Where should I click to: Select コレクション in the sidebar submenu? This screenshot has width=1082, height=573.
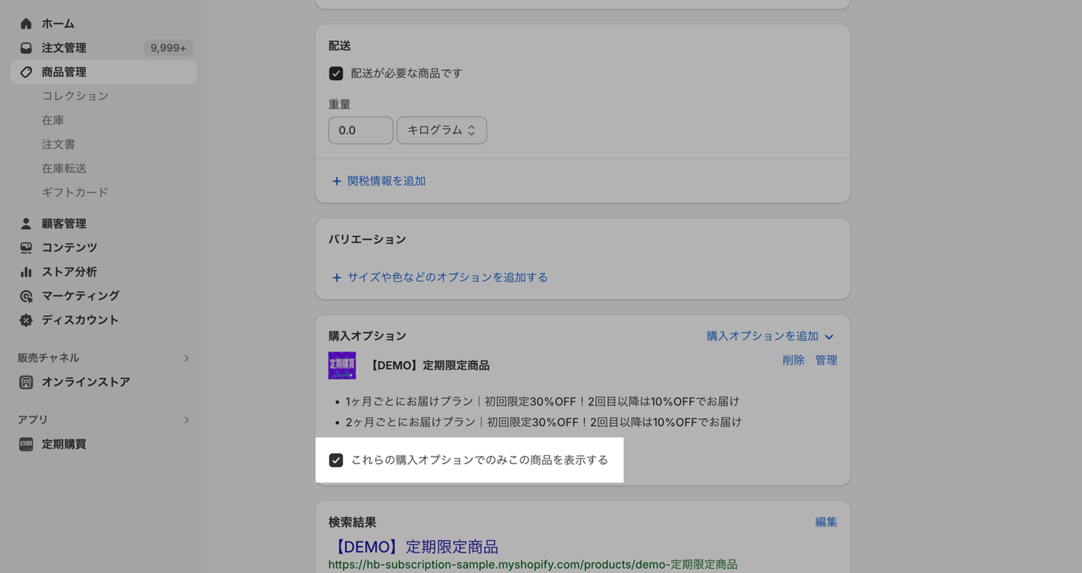[75, 96]
